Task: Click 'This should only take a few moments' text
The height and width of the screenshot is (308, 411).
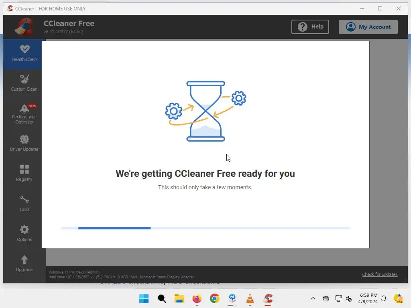Action: 205,187
